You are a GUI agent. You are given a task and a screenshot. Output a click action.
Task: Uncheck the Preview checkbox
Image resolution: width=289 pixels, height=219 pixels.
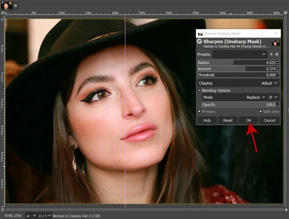[199, 112]
